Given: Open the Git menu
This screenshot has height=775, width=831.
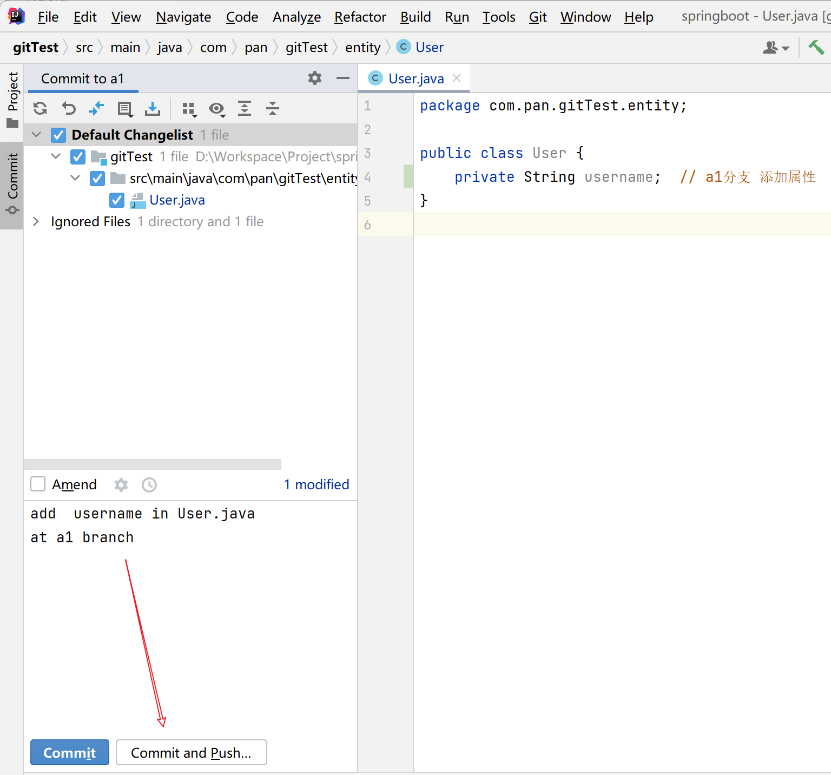Looking at the screenshot, I should pyautogui.click(x=537, y=17).
